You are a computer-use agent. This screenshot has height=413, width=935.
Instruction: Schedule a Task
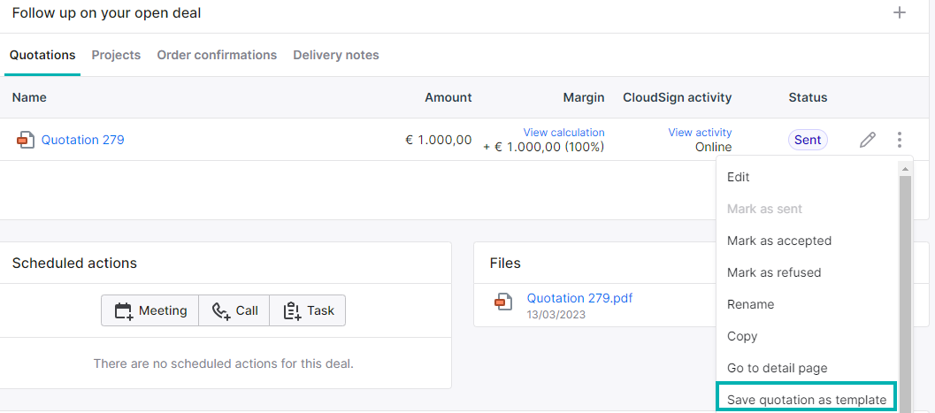[308, 310]
